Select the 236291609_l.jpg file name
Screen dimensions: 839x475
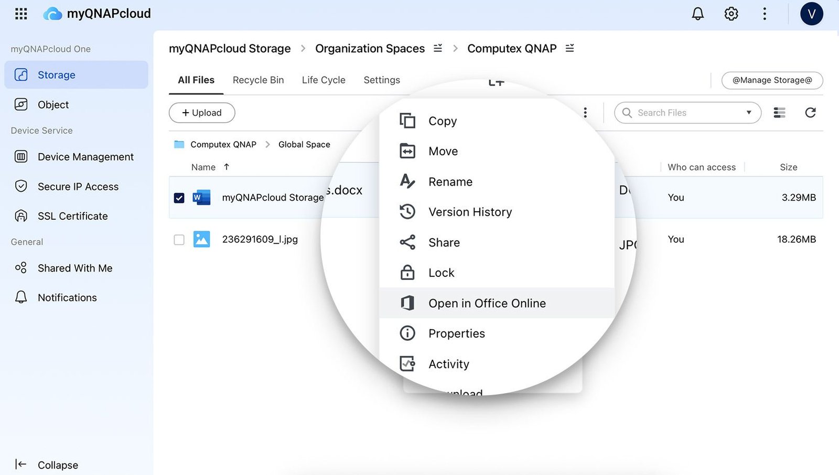coord(260,239)
